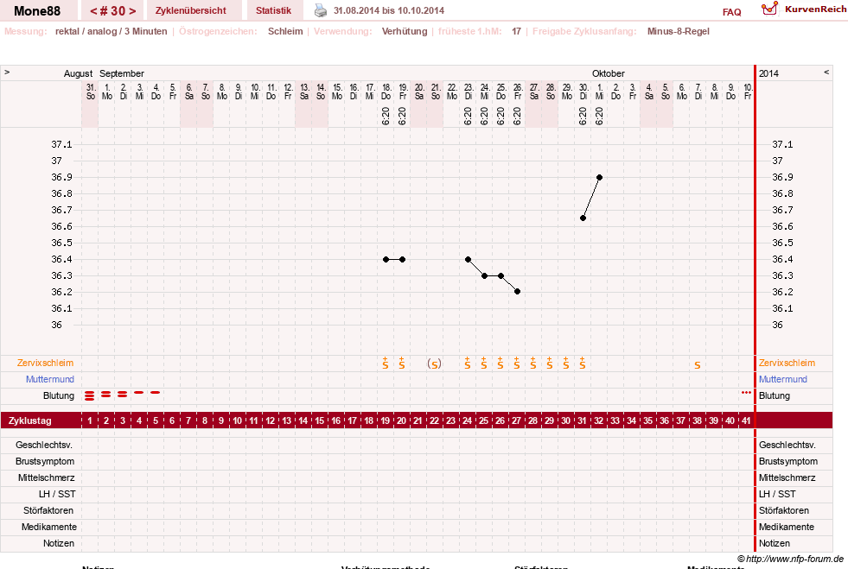Click the bleeding symbol on day 2
The width and height of the screenshot is (848, 569).
[x=106, y=395]
